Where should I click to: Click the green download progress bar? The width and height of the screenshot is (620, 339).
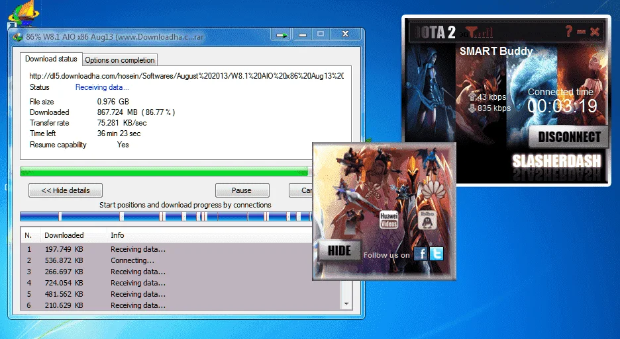pyautogui.click(x=166, y=171)
